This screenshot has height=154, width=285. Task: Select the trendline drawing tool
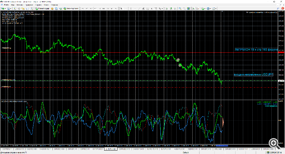139,8
